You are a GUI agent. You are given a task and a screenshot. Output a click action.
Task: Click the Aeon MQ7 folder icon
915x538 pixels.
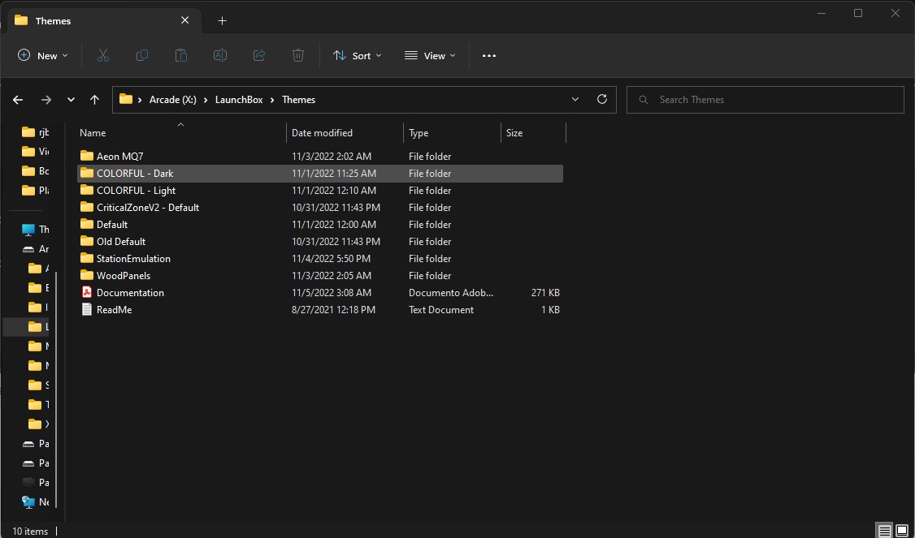point(87,156)
